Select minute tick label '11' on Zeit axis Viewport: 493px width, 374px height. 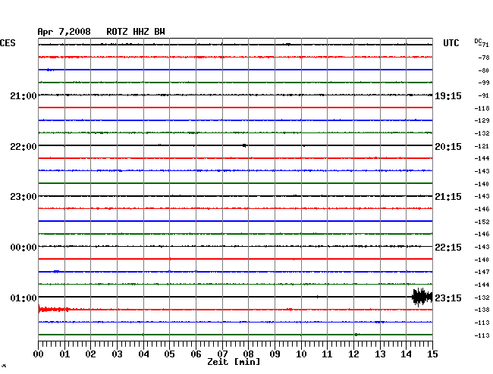327,354
